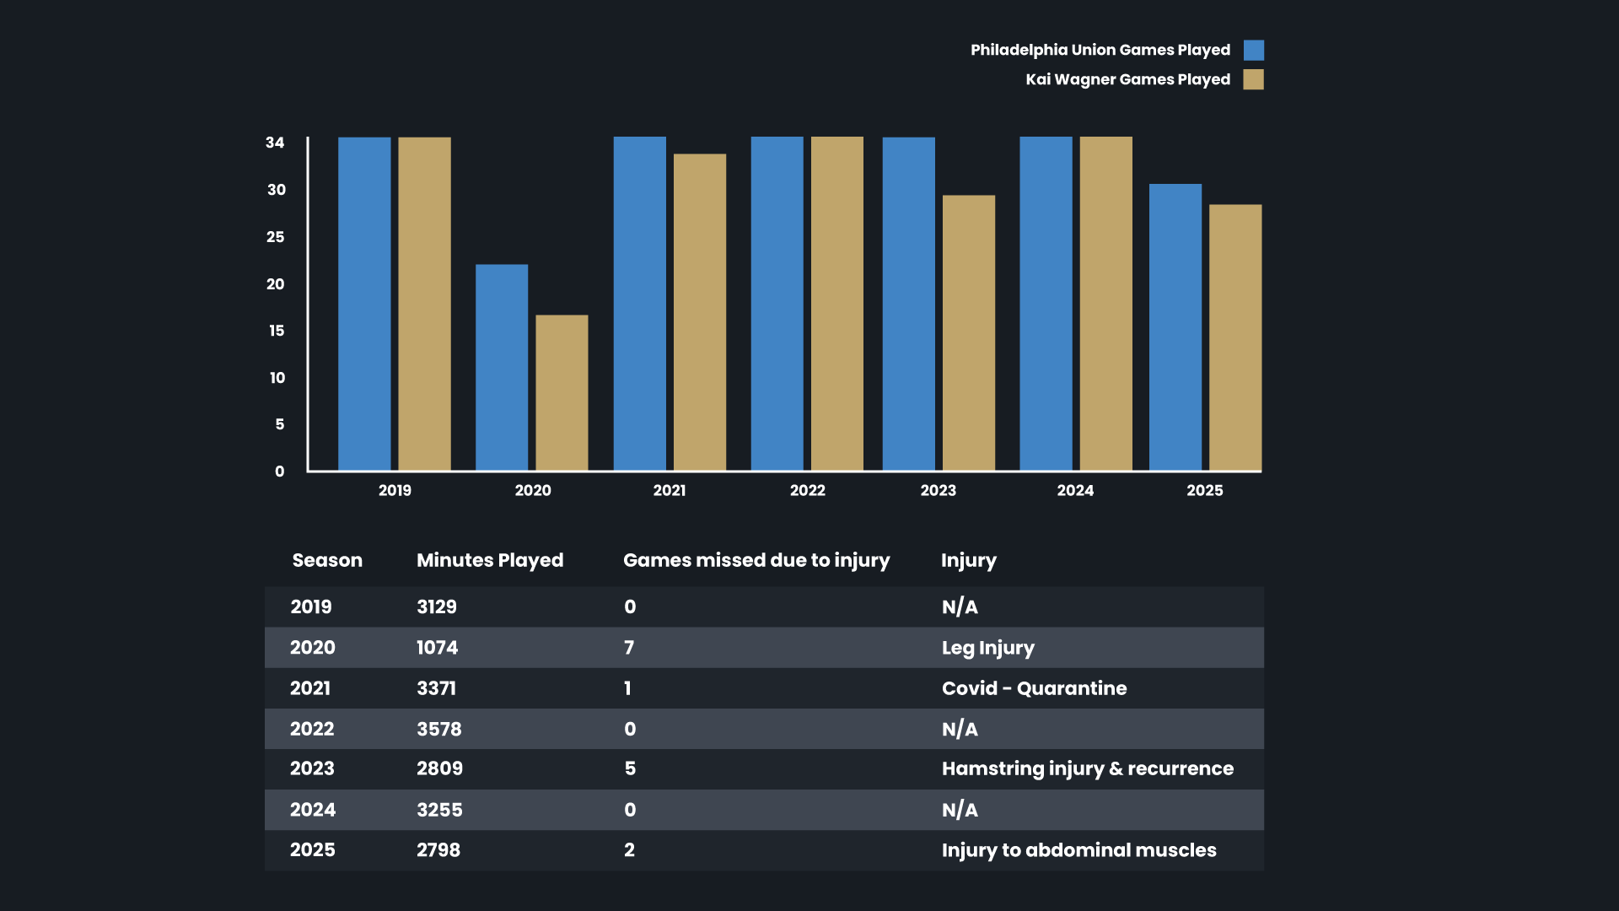Click the Leg Injury table cell
The width and height of the screenshot is (1619, 911).
click(x=987, y=648)
